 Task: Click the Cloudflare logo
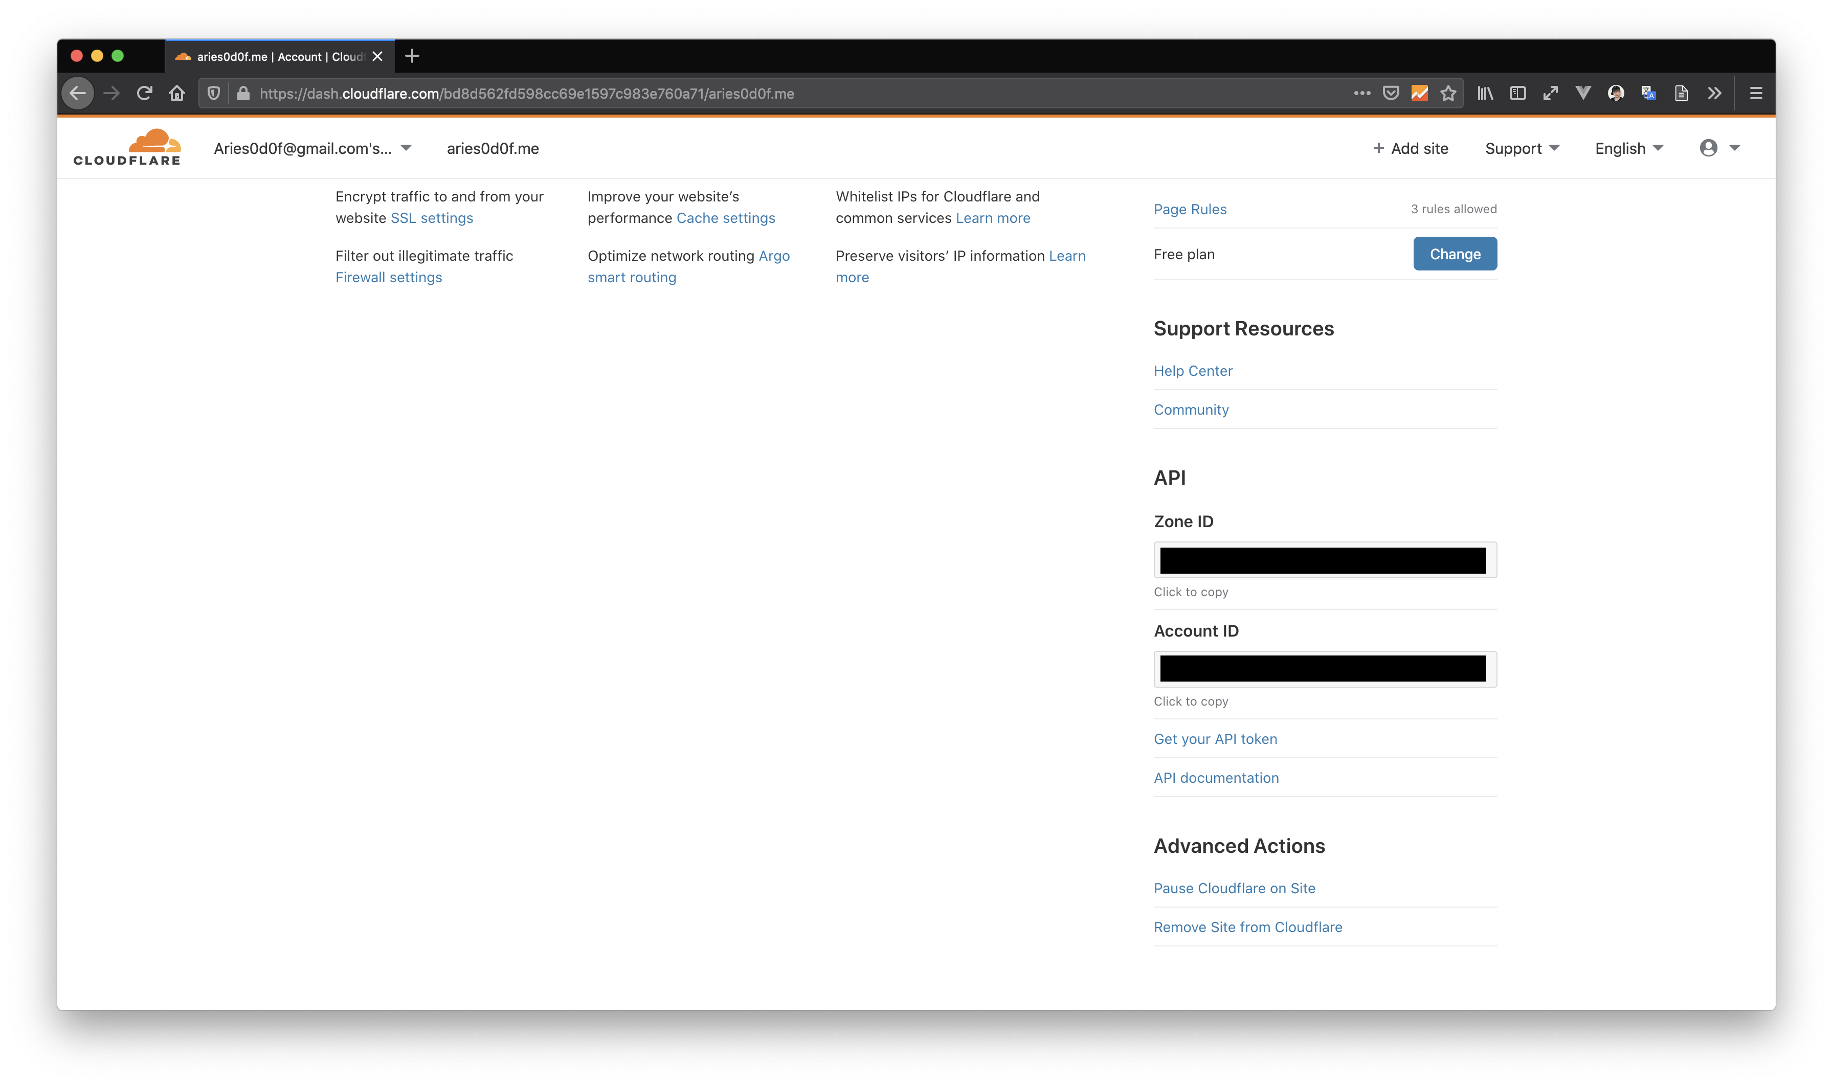click(x=127, y=148)
